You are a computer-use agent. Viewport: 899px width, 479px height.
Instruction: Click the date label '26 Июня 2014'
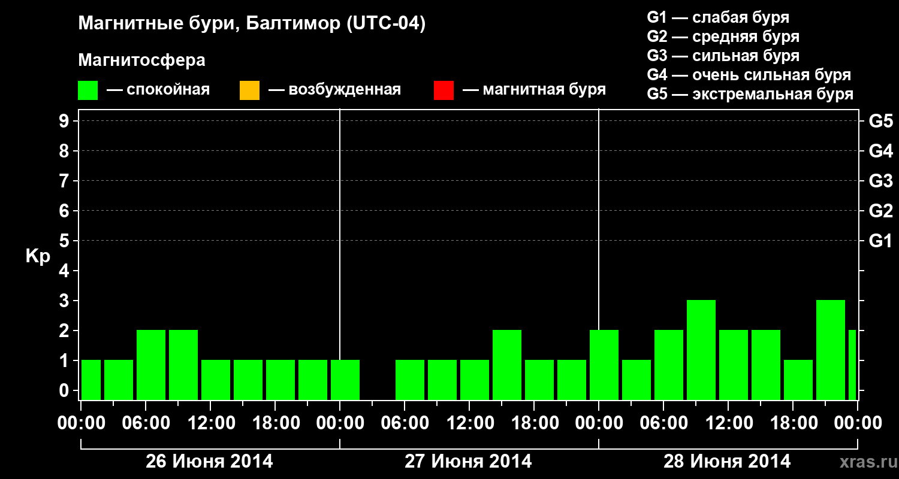[209, 462]
